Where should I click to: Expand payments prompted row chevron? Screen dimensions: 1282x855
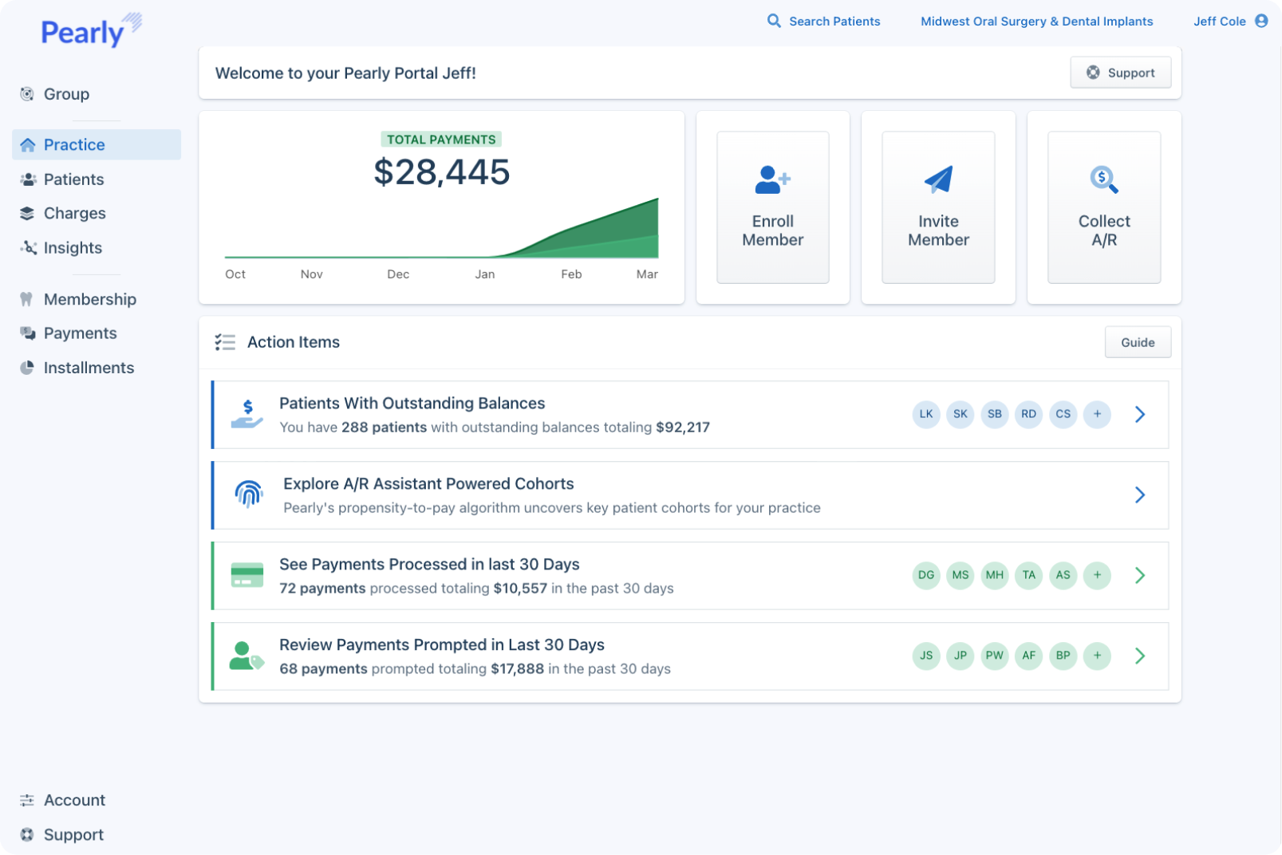pyautogui.click(x=1140, y=656)
